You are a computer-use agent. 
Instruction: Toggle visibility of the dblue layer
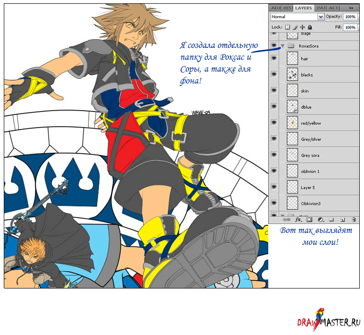(x=274, y=106)
